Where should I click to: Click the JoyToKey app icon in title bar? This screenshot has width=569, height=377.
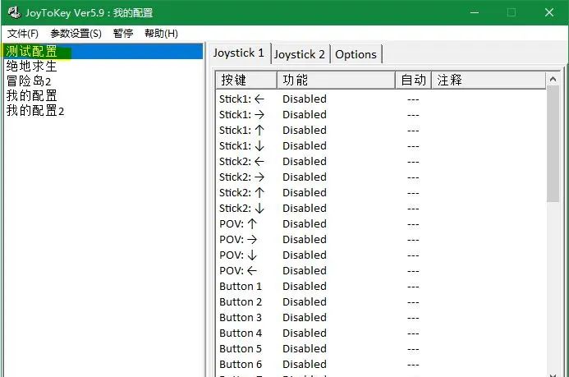(x=15, y=12)
